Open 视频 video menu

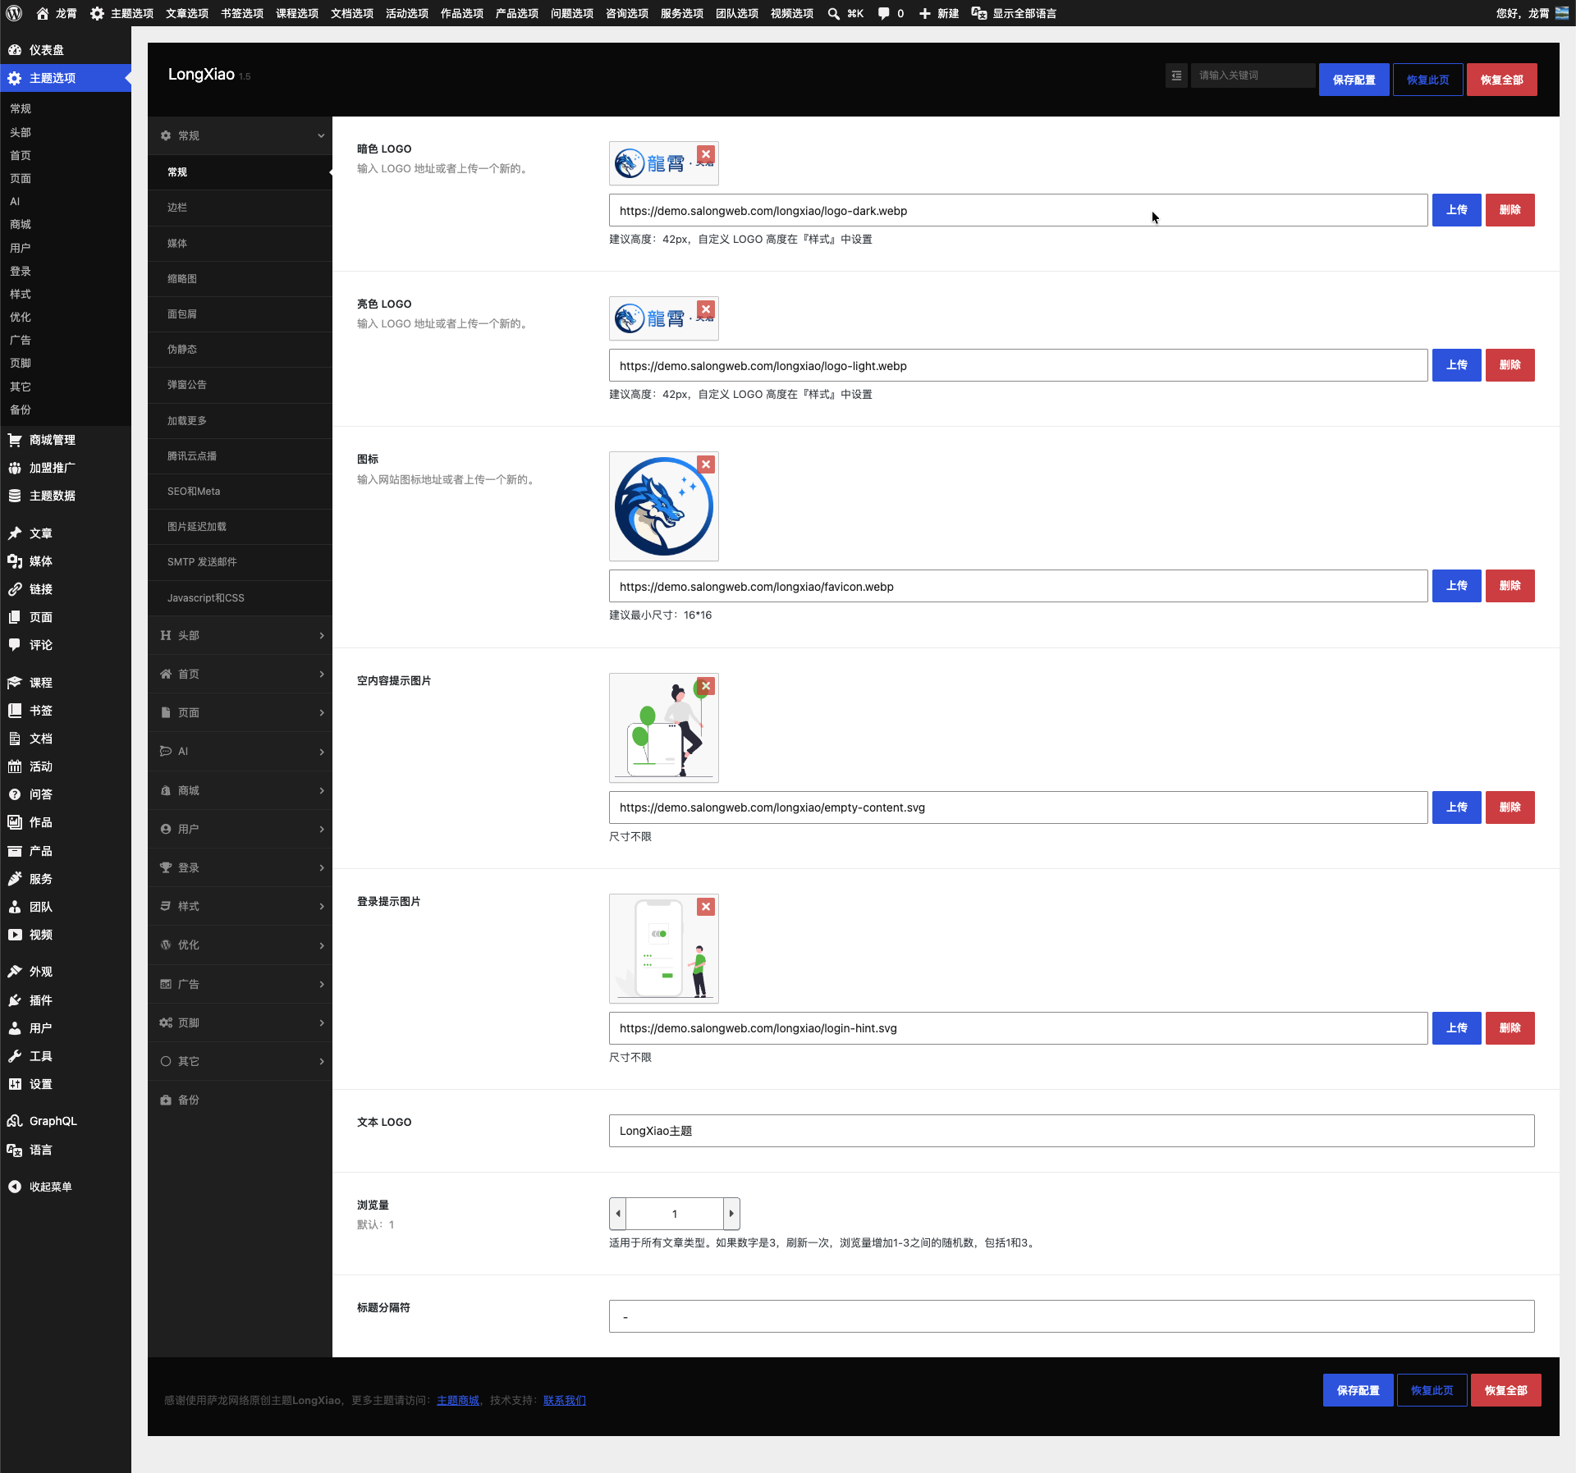click(x=66, y=935)
